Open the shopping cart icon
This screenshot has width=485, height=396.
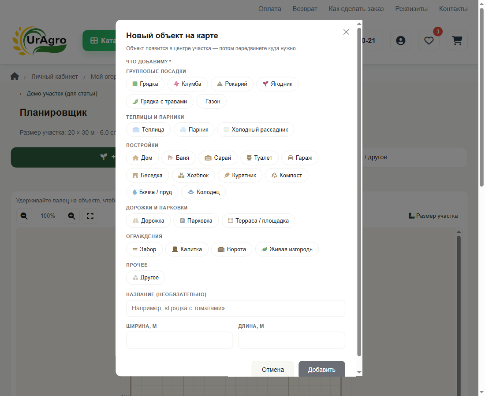click(x=457, y=40)
